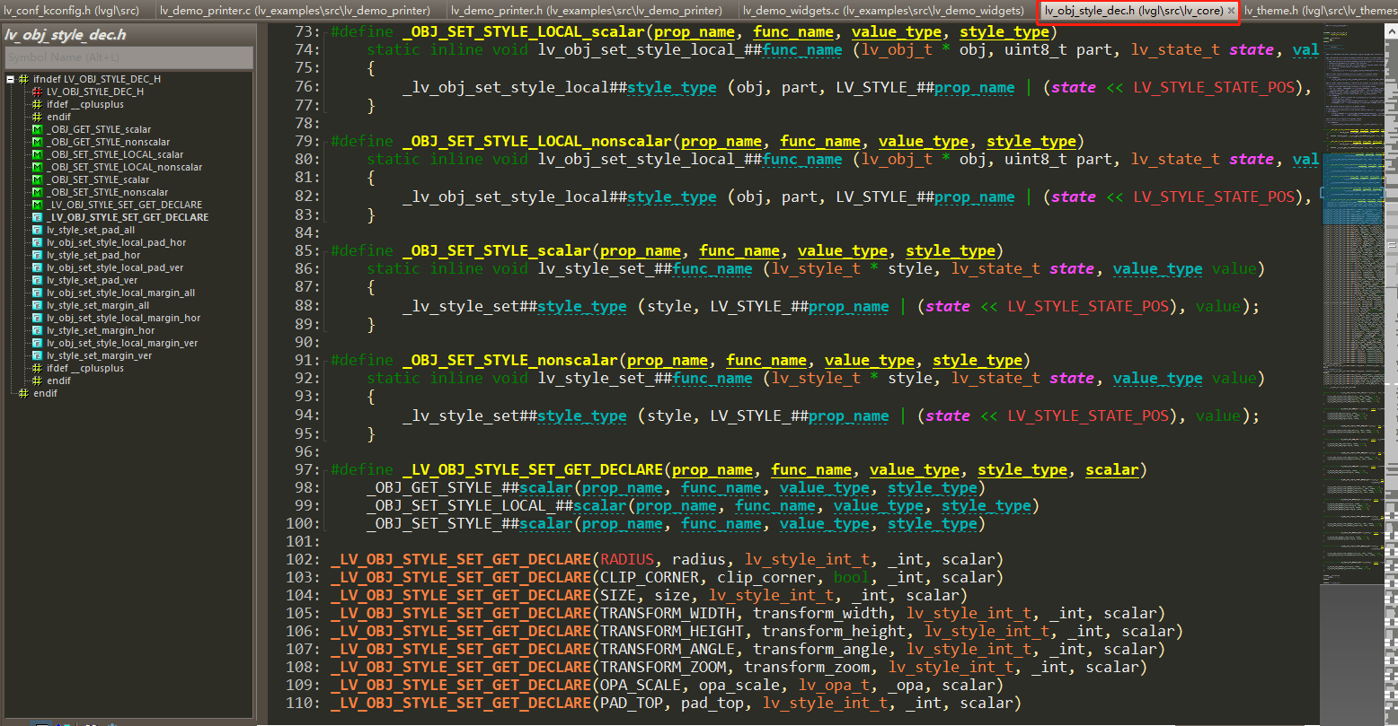Click OPA_SCALE on line 109
This screenshot has width=1398, height=726.
[641, 685]
